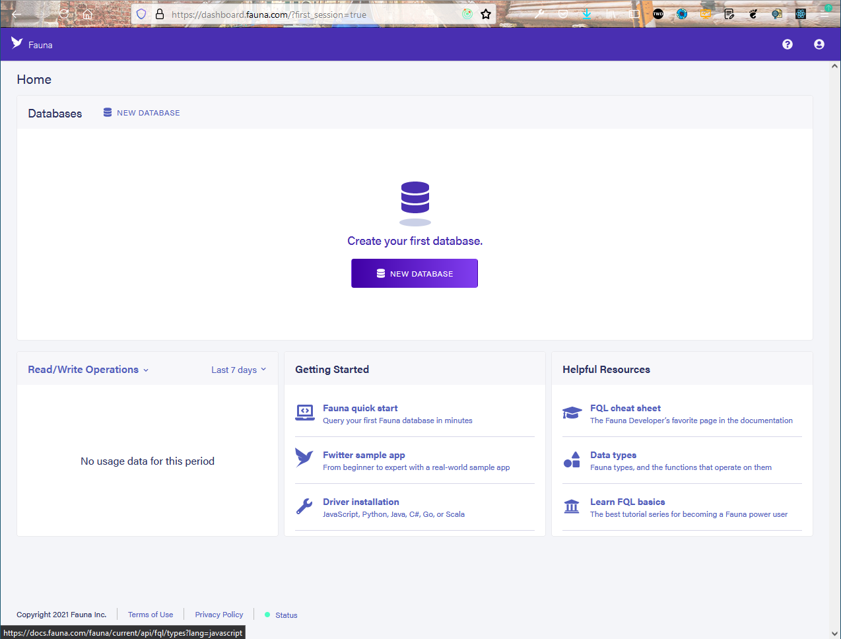Go back with browser back arrow
841x639 pixels.
click(17, 14)
